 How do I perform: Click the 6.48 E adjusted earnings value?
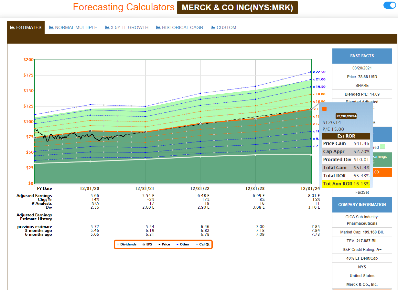coord(204,196)
